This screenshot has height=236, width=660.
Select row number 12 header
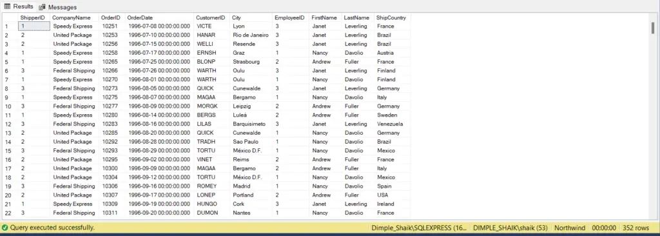[x=9, y=124]
